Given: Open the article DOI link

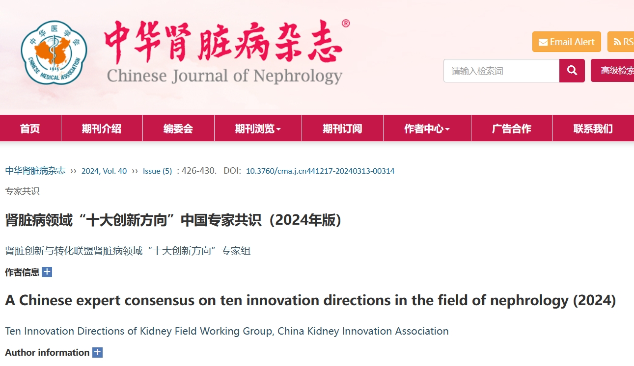Looking at the screenshot, I should pyautogui.click(x=320, y=171).
